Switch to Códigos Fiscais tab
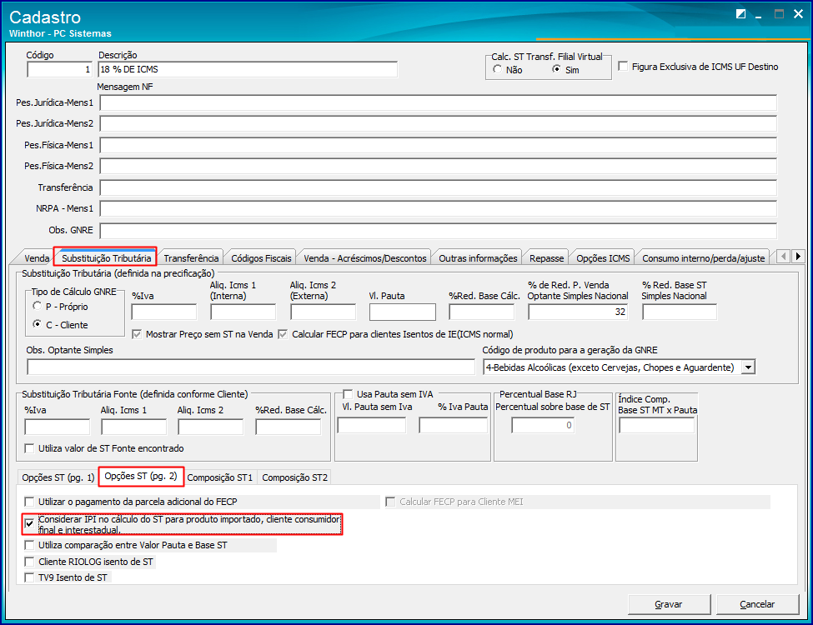This screenshot has width=813, height=625. pyautogui.click(x=261, y=258)
